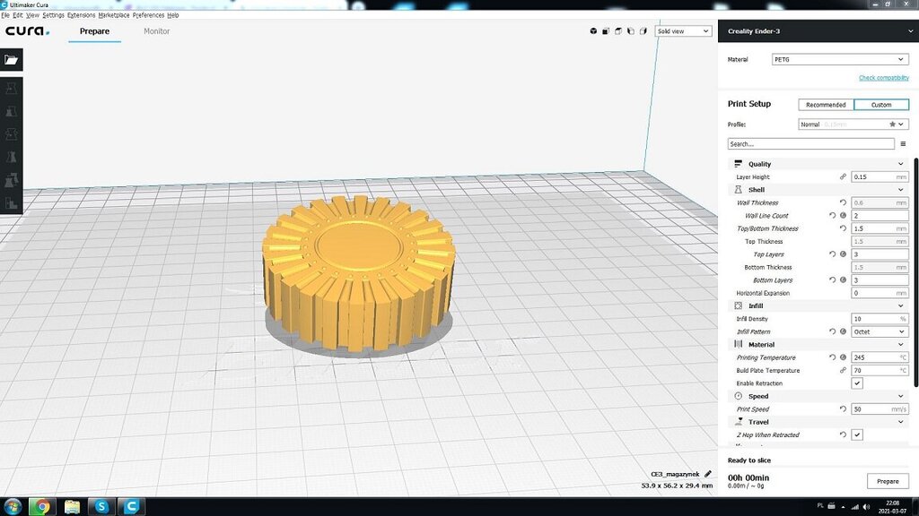This screenshot has height=516, width=919.
Task: Reset the Wall Line Count value
Action: tap(832, 216)
